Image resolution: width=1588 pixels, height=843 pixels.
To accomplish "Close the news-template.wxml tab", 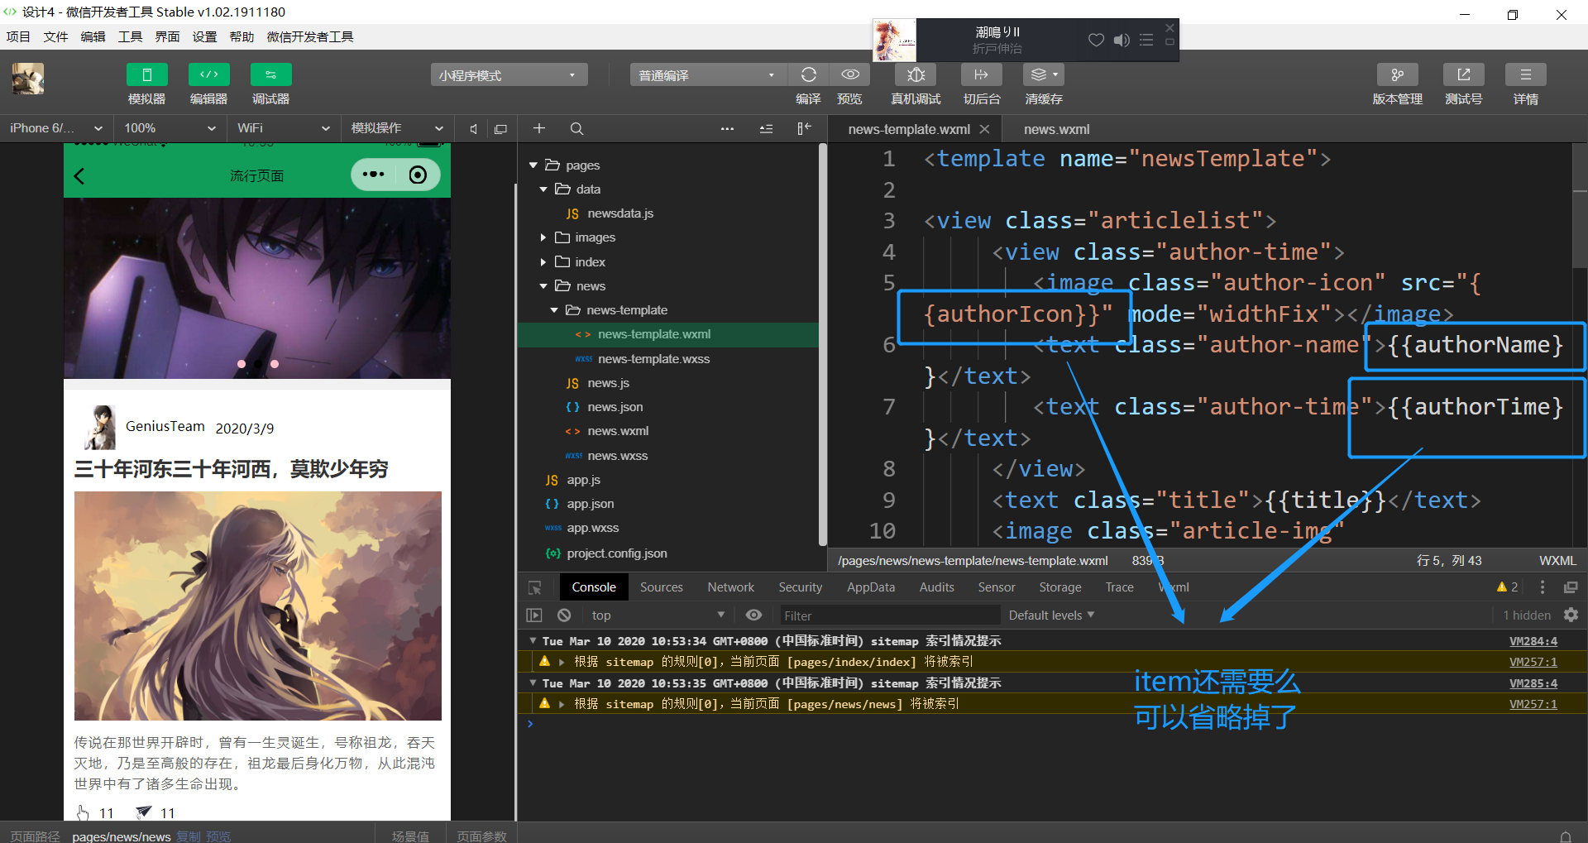I will click(x=984, y=129).
